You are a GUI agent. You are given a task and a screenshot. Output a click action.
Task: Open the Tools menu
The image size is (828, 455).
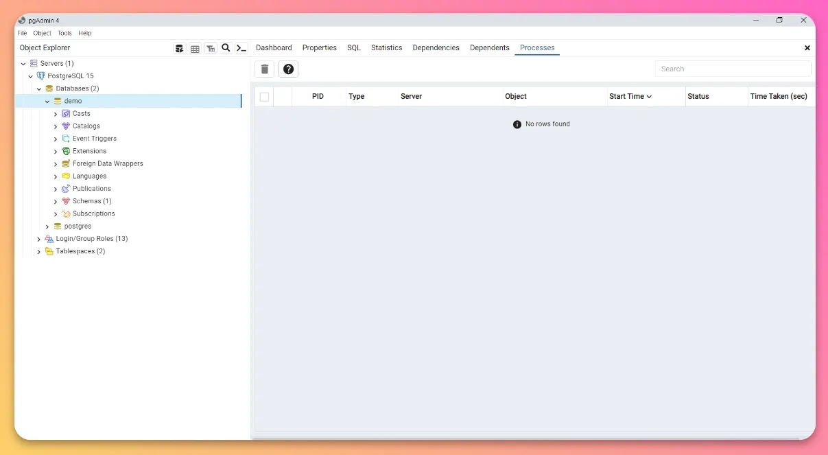tap(64, 33)
